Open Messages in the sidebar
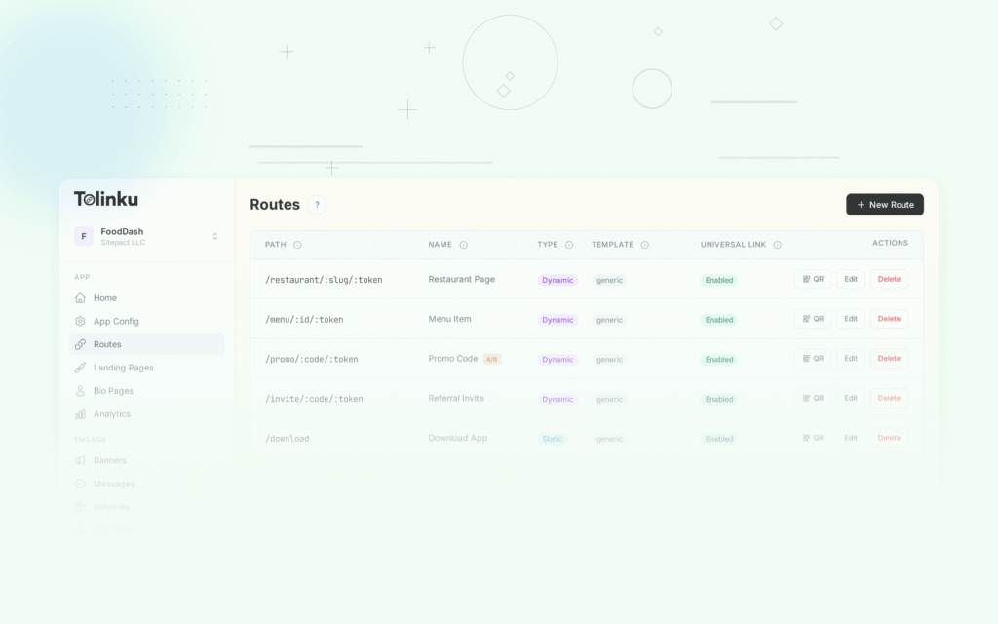This screenshot has height=624, width=998. click(147, 484)
